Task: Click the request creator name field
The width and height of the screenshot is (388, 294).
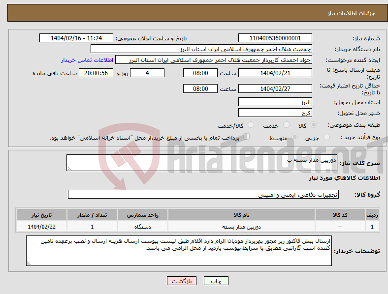Action: 214,60
